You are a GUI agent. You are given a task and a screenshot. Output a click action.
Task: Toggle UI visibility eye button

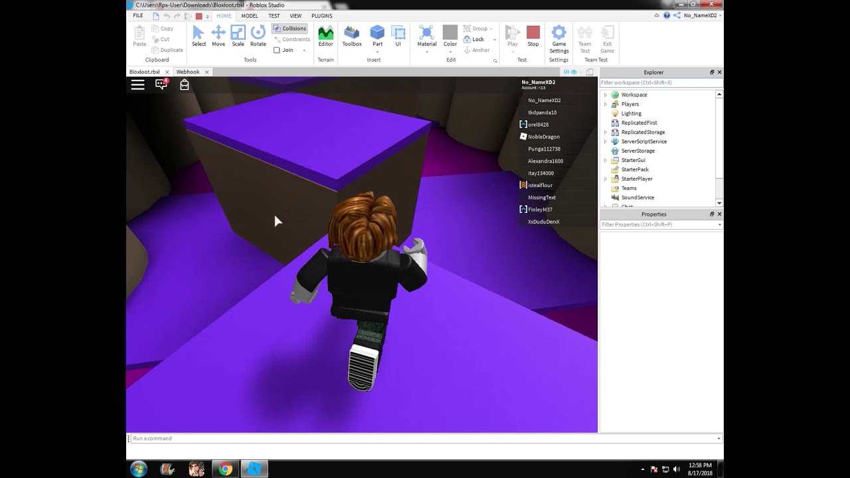click(x=570, y=72)
